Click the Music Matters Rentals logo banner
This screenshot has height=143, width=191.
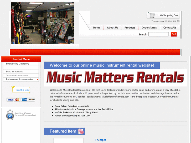pos(115,77)
